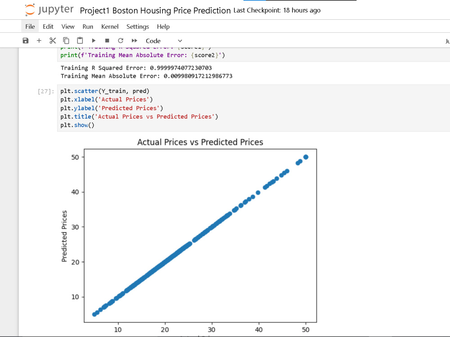Viewport: 450px width, 337px height.
Task: Click the Training Mean Absolute Error output line
Action: tap(146, 76)
